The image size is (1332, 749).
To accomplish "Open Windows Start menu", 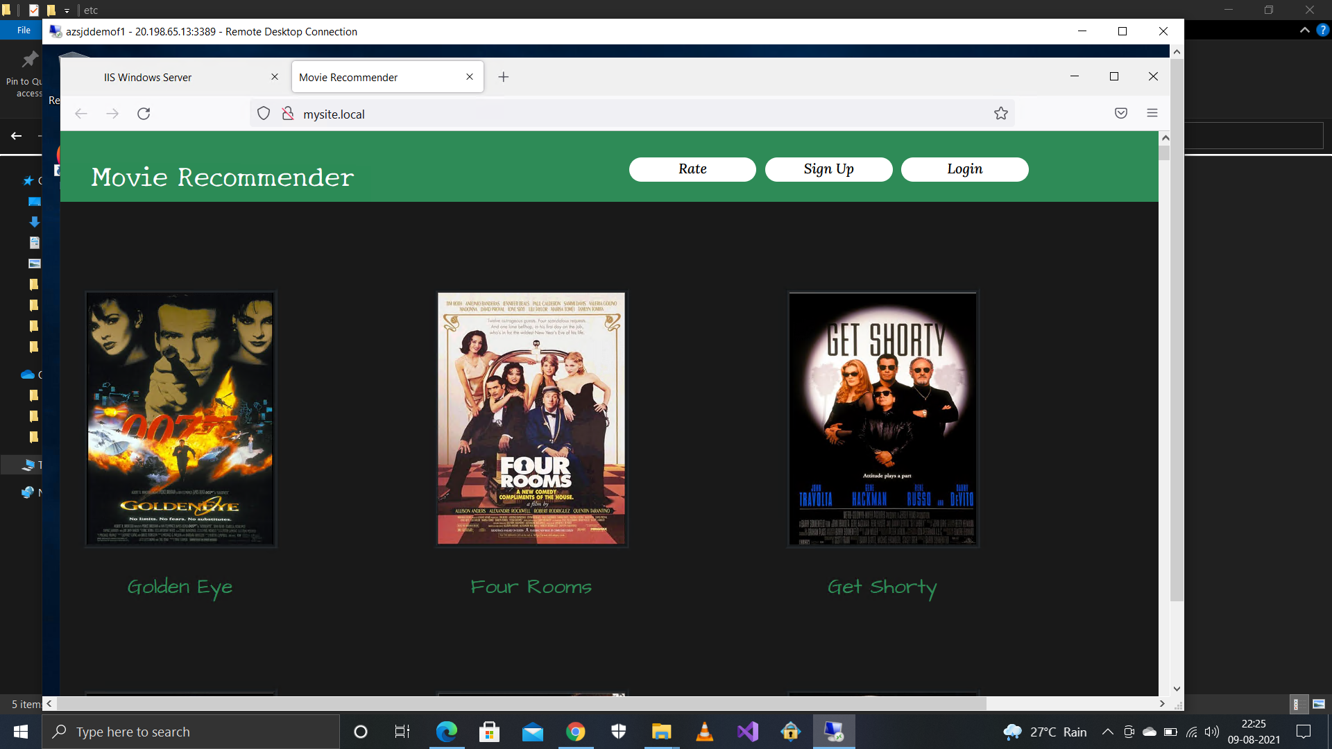I will pyautogui.click(x=21, y=732).
